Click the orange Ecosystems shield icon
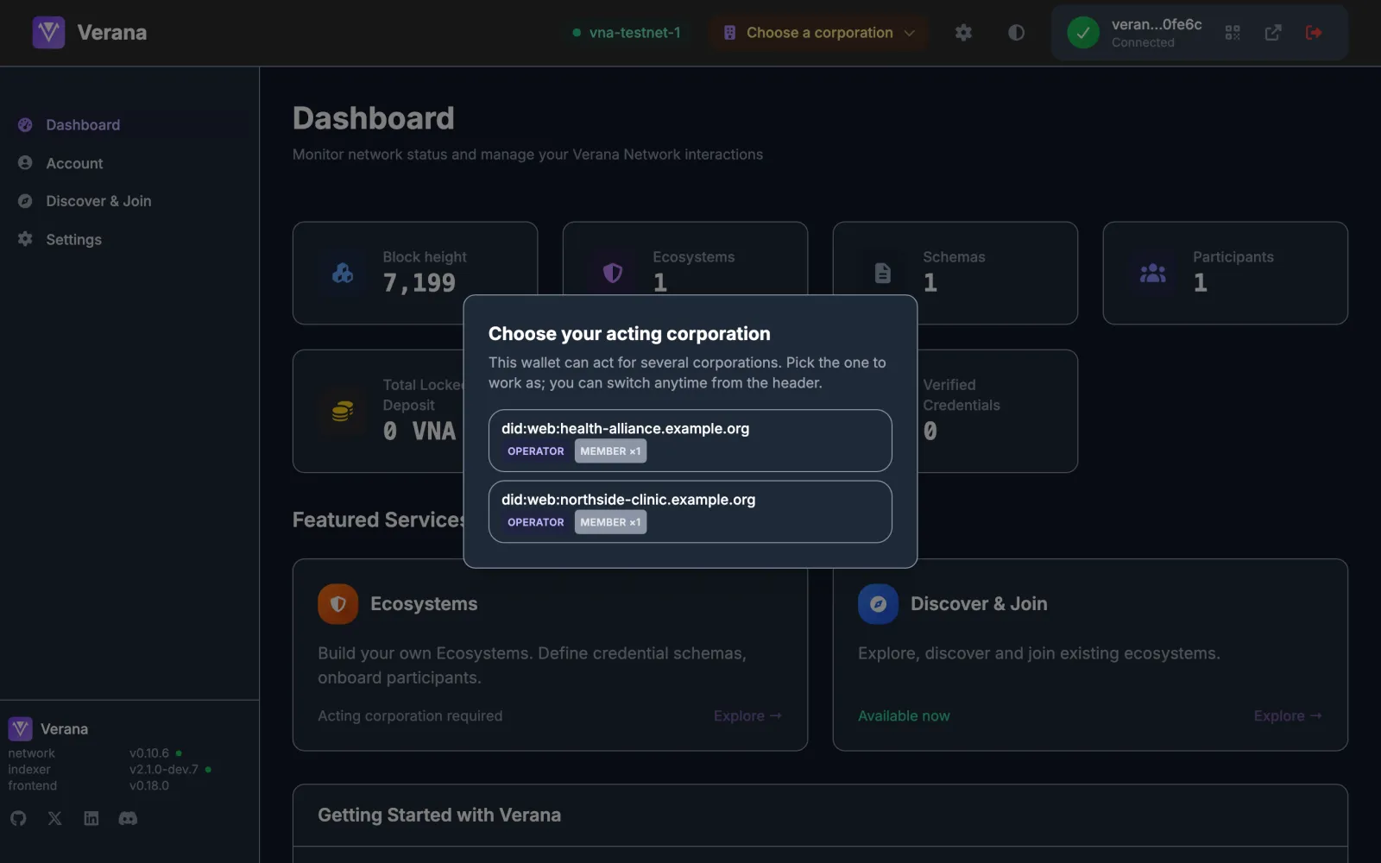1381x863 pixels. coord(337,604)
